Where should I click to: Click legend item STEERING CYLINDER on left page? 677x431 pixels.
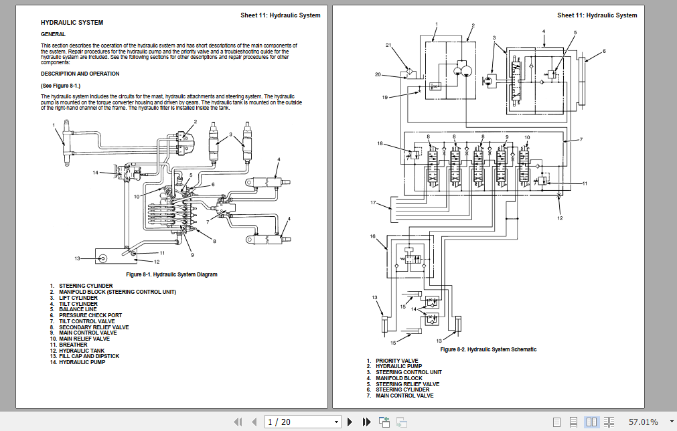click(86, 286)
